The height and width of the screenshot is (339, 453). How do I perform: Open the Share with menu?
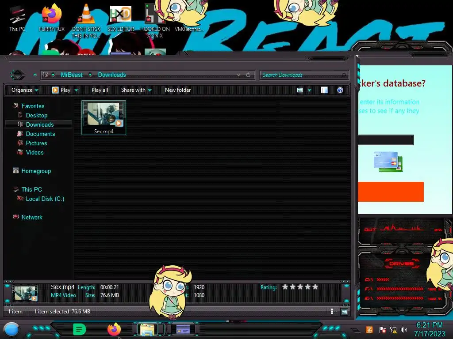(x=136, y=90)
